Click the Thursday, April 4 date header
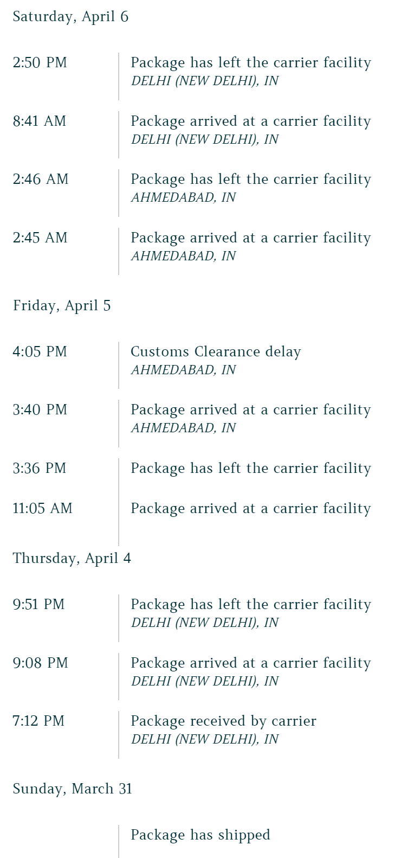Image resolution: width=401 pixels, height=858 pixels. pyautogui.click(x=72, y=558)
